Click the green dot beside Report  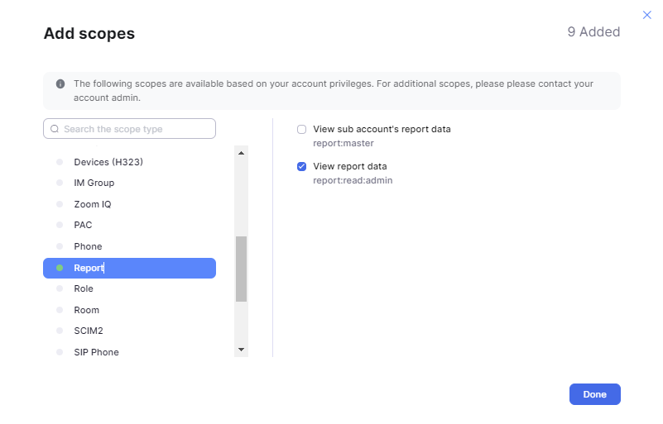tap(60, 268)
